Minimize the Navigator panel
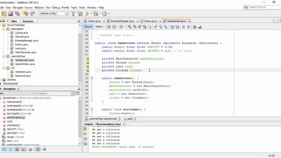The width and height of the screenshot is (281, 158). [79, 89]
